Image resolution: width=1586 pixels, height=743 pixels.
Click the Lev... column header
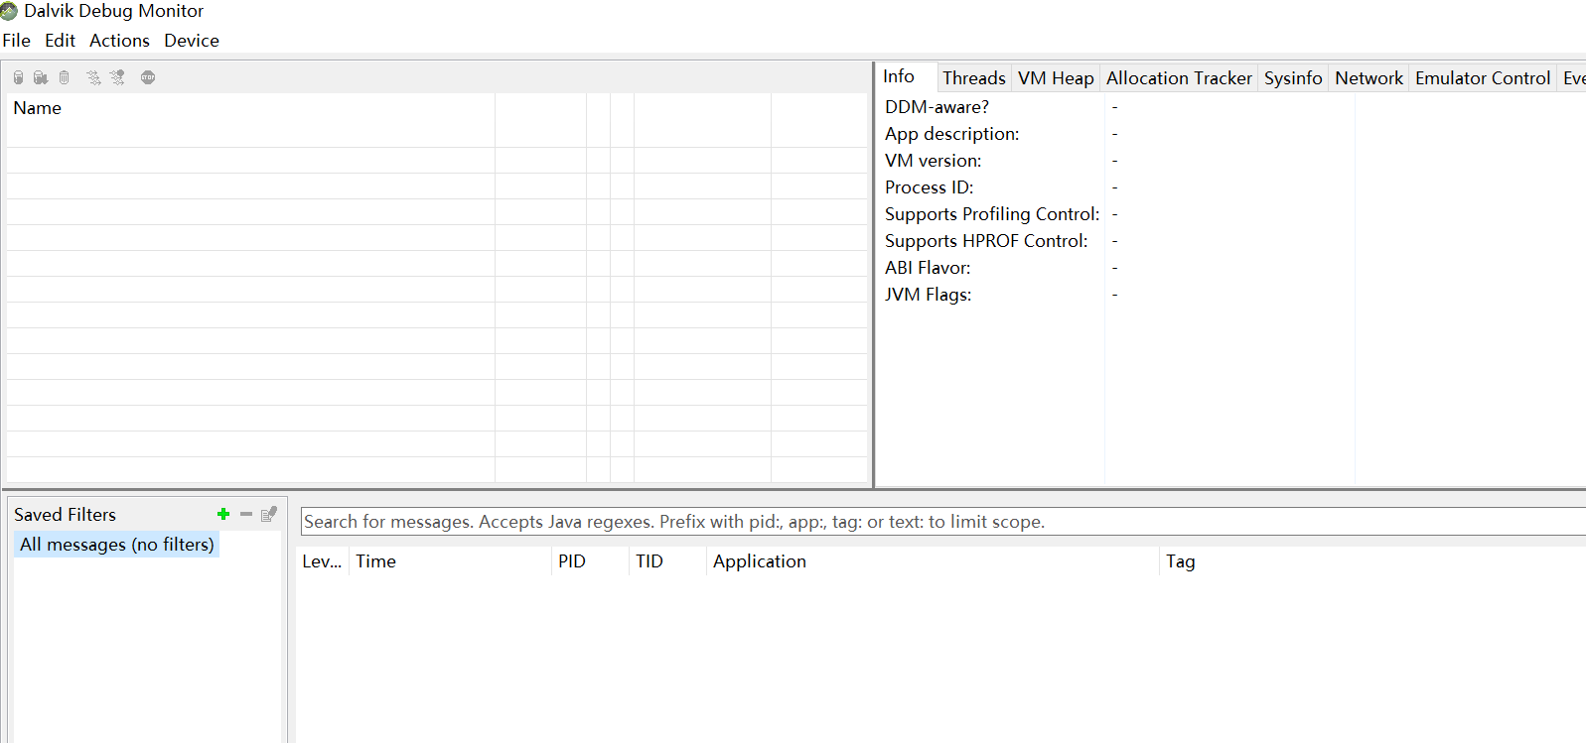tap(322, 561)
